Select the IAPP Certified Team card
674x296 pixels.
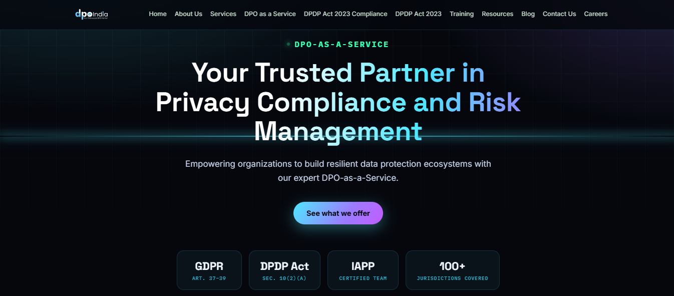tap(363, 270)
